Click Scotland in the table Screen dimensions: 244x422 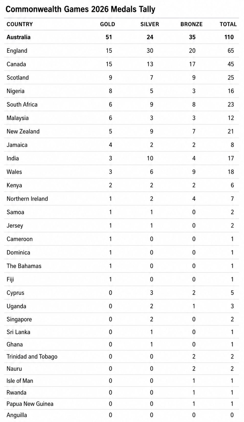tap(18, 78)
